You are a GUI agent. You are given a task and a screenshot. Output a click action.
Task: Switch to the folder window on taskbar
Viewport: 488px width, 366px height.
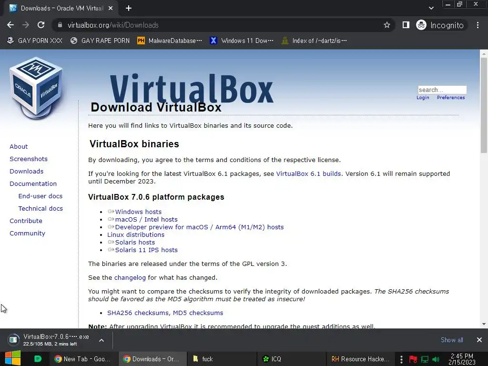coord(222,359)
